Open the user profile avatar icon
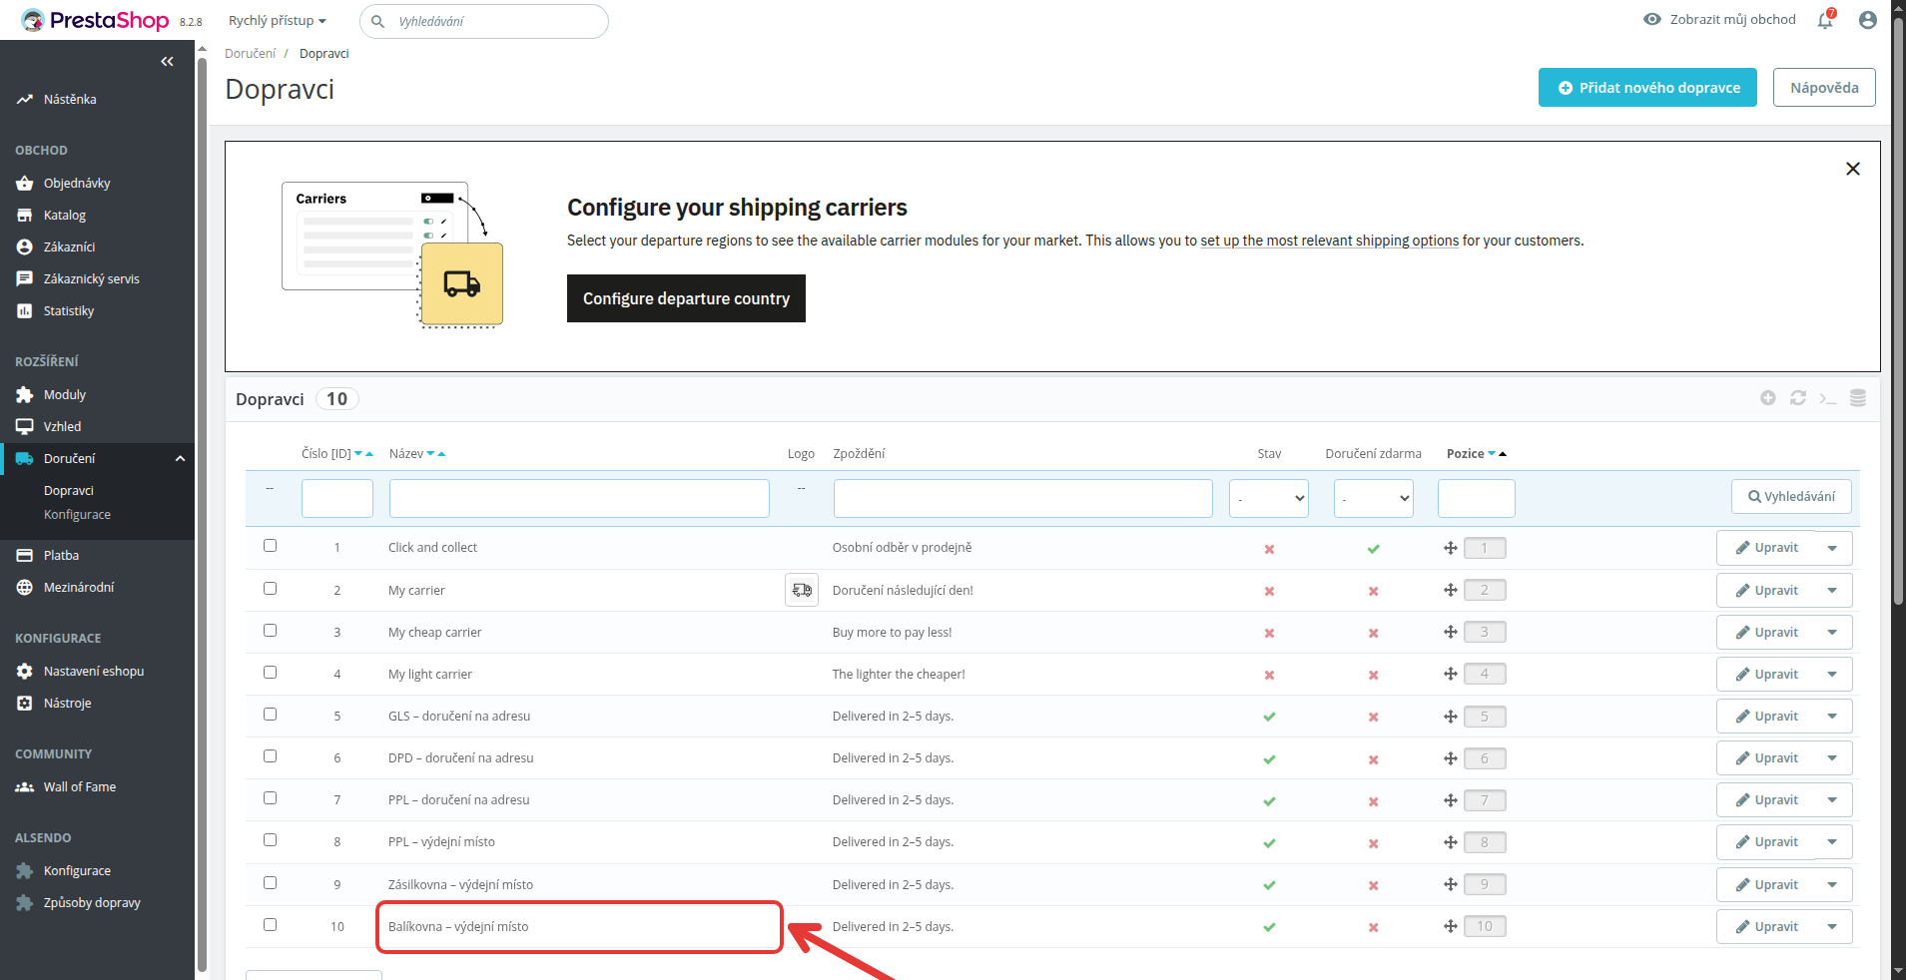 [1867, 20]
